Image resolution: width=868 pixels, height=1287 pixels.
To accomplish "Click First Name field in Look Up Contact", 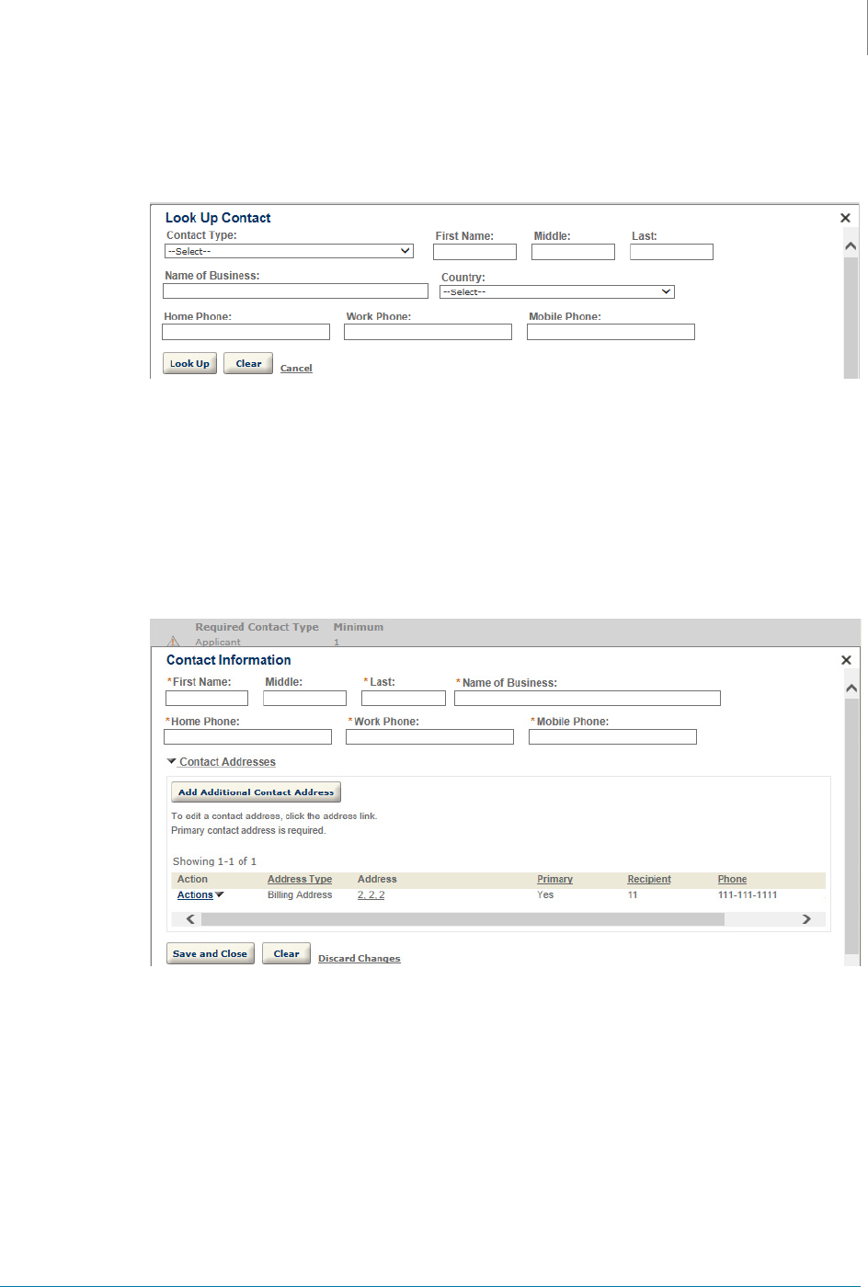I will point(474,252).
